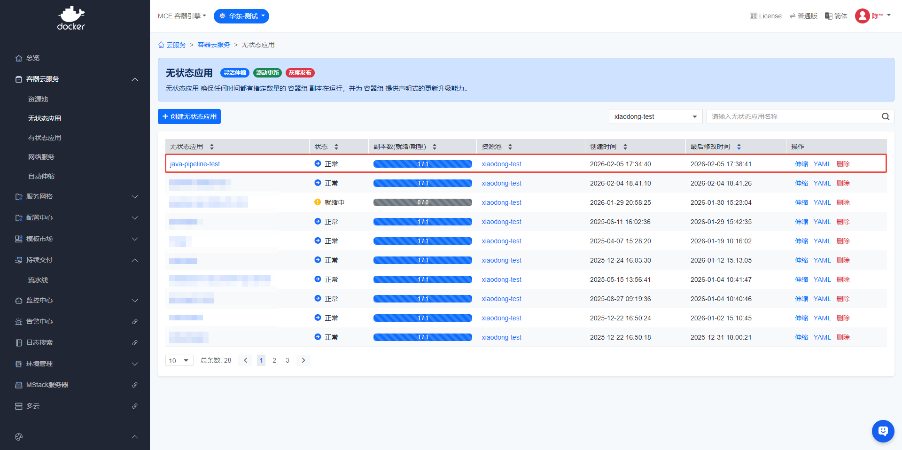
Task: Open the java-pipeline-test application link
Action: click(x=195, y=164)
